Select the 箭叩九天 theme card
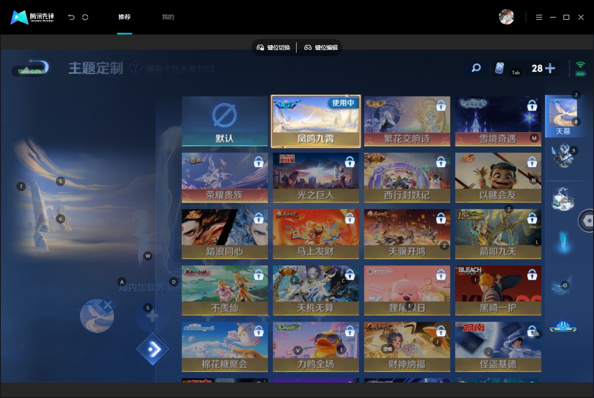Screen dimensions: 594x398 point(498,234)
